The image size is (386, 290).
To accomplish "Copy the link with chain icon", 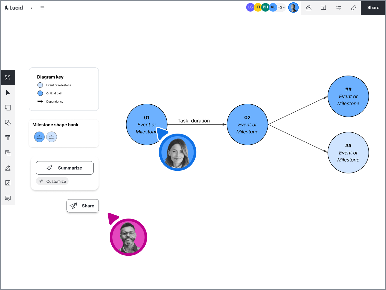I will pos(354,8).
